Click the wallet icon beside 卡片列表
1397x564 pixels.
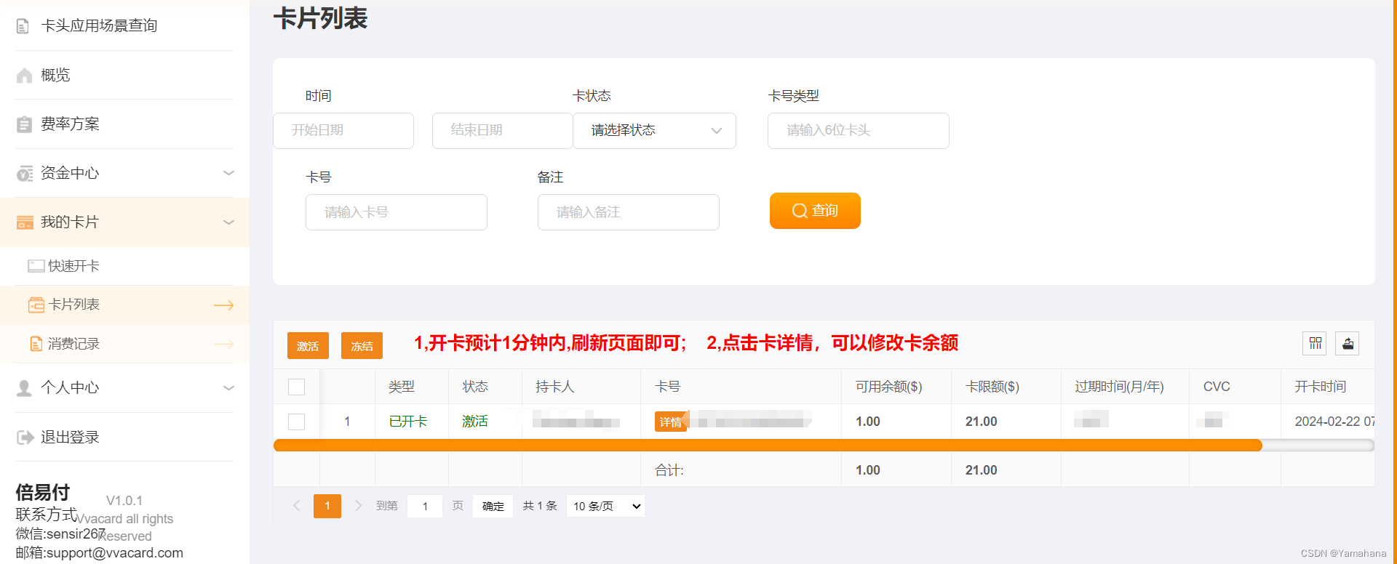tap(36, 305)
